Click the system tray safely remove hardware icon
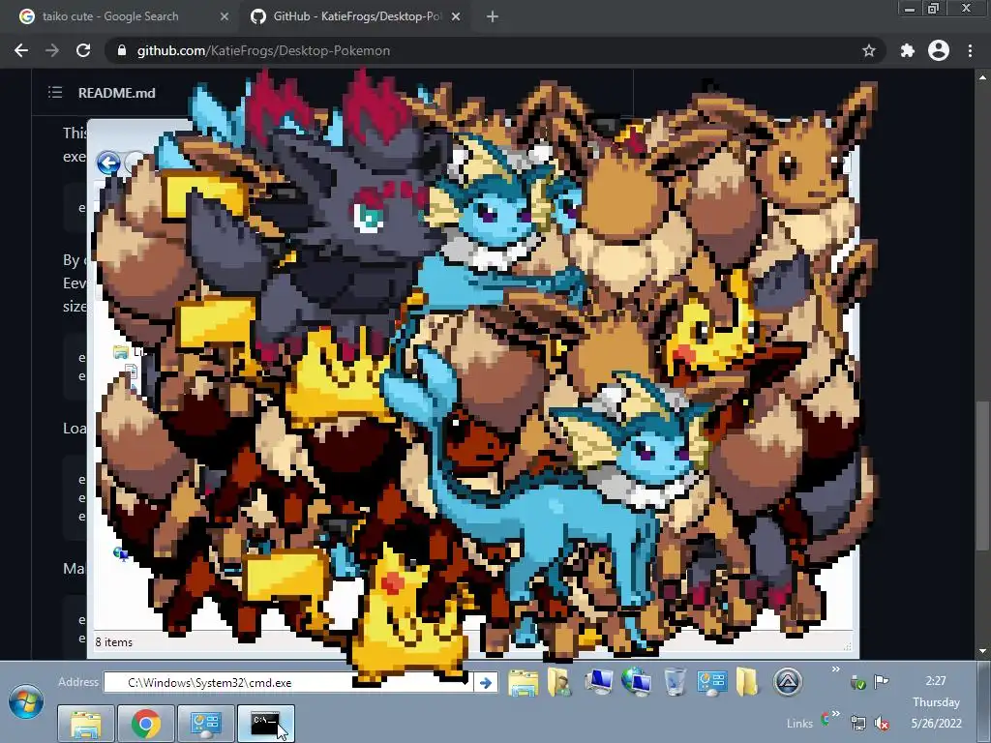Image resolution: width=991 pixels, height=743 pixels. [857, 682]
